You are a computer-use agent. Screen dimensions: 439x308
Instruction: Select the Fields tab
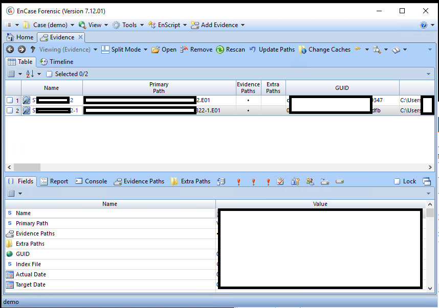point(20,181)
